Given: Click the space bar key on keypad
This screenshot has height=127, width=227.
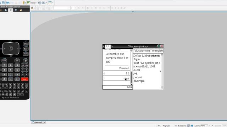Looking at the screenshot, I should (x=20, y=95).
